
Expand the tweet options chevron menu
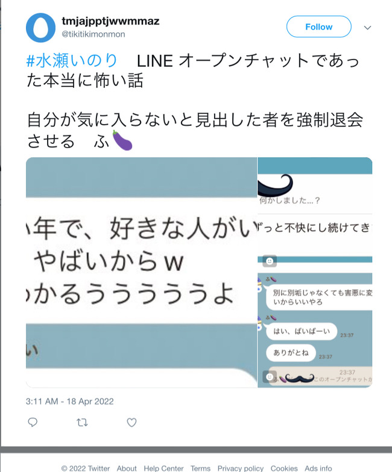point(367,28)
